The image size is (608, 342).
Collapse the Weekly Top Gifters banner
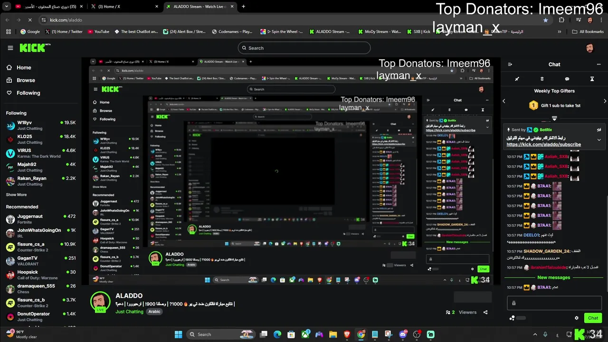pyautogui.click(x=554, y=118)
